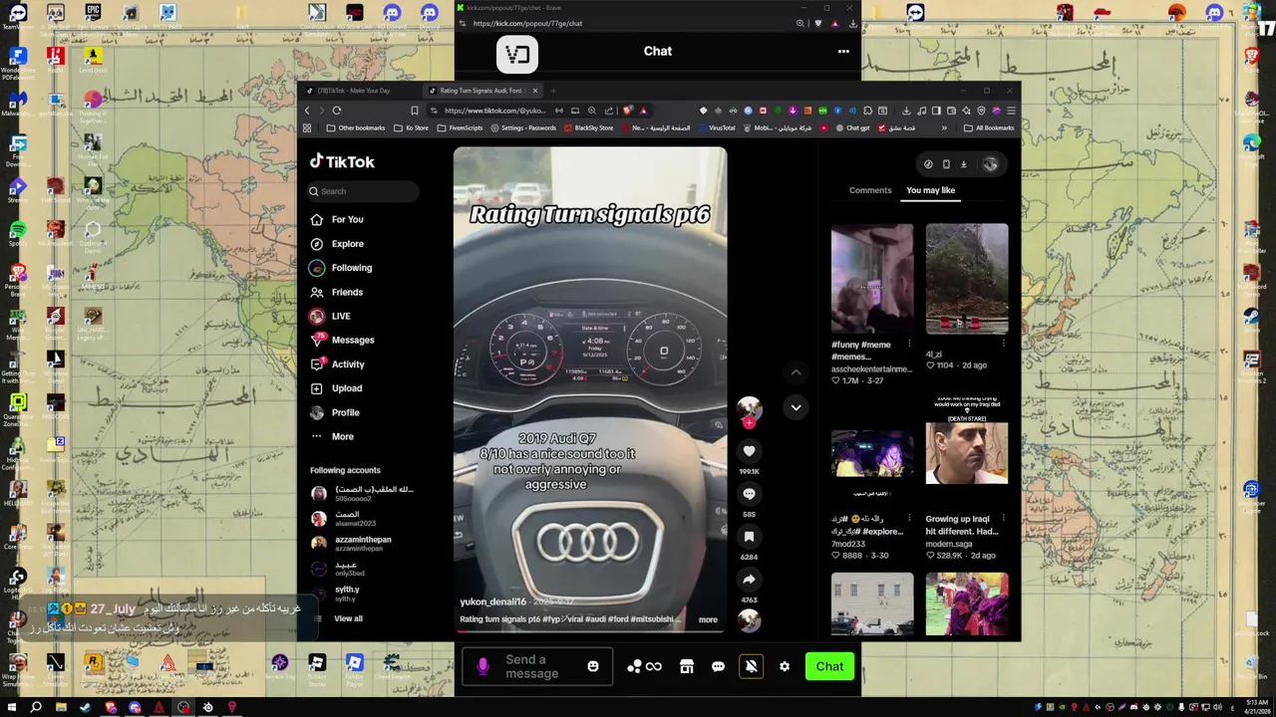This screenshot has width=1276, height=717.
Task: Open options for the #funny #meme video
Action: 909,344
